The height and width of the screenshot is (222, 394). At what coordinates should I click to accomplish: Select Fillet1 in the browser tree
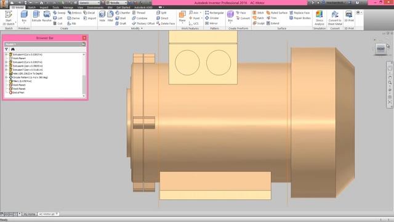click(x=20, y=81)
